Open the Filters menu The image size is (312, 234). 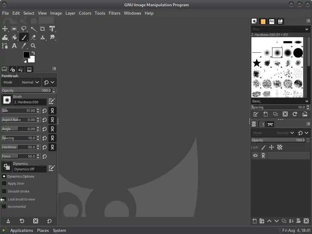pos(115,13)
